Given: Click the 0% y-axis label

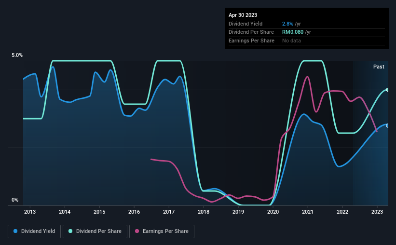Looking at the screenshot, I should click(15, 200).
